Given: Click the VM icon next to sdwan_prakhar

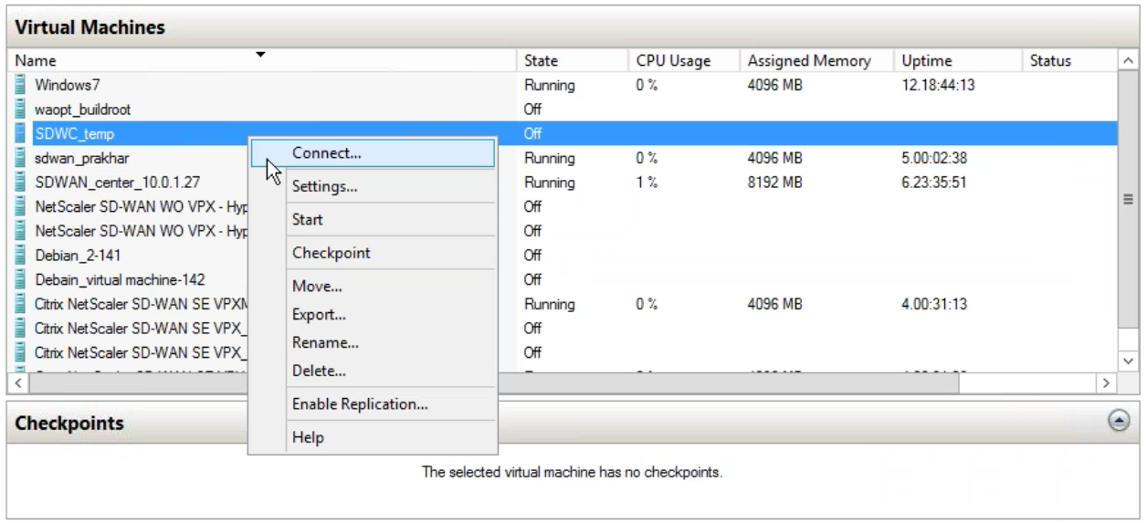Looking at the screenshot, I should click(20, 158).
